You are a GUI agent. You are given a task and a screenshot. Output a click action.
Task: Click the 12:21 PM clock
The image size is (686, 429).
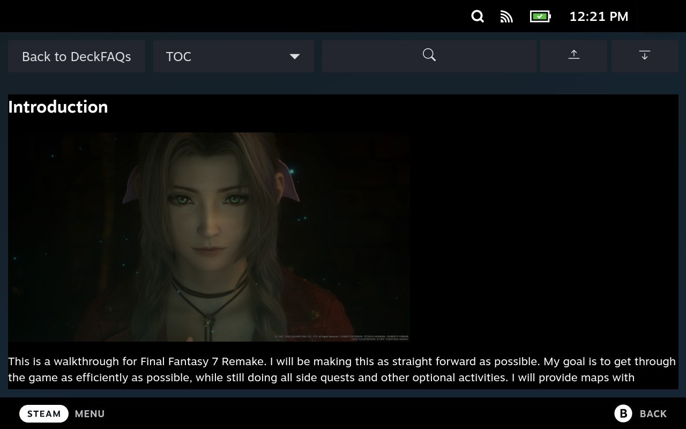click(x=599, y=17)
